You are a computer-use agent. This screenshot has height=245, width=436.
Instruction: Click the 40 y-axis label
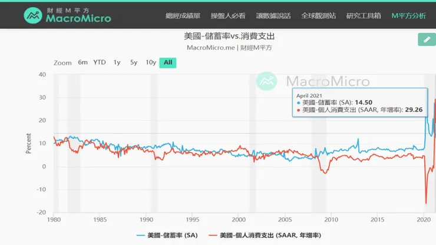(42, 74)
